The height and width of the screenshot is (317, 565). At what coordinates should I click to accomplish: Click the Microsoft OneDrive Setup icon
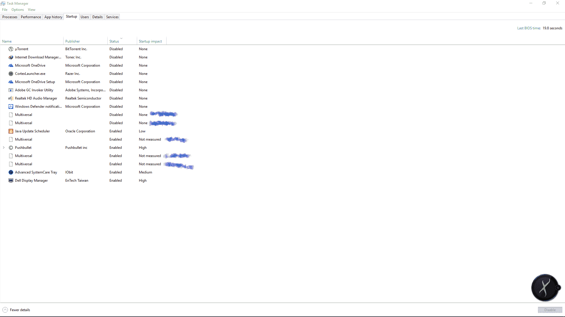click(11, 82)
